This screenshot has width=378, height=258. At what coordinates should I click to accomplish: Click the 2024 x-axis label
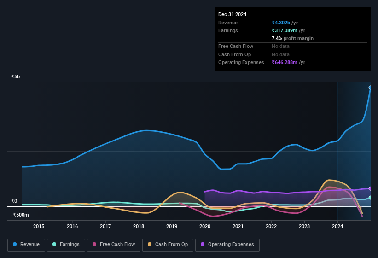(x=337, y=226)
